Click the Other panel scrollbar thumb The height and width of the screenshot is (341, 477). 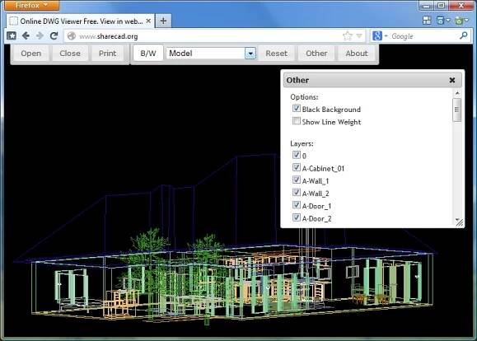pos(456,110)
